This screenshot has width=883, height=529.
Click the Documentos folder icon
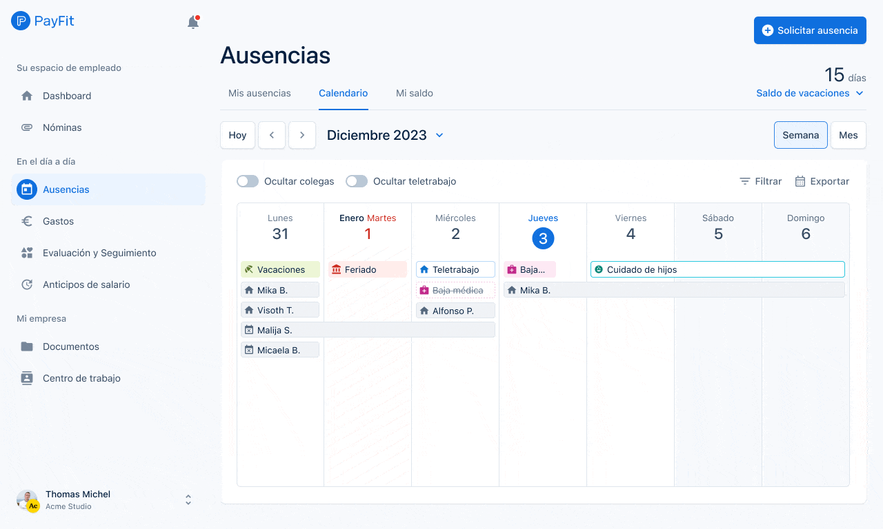coord(27,346)
